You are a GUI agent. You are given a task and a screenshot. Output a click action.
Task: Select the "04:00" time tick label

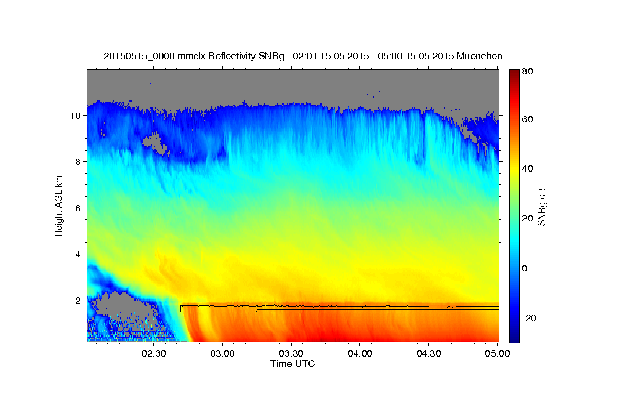(360, 353)
